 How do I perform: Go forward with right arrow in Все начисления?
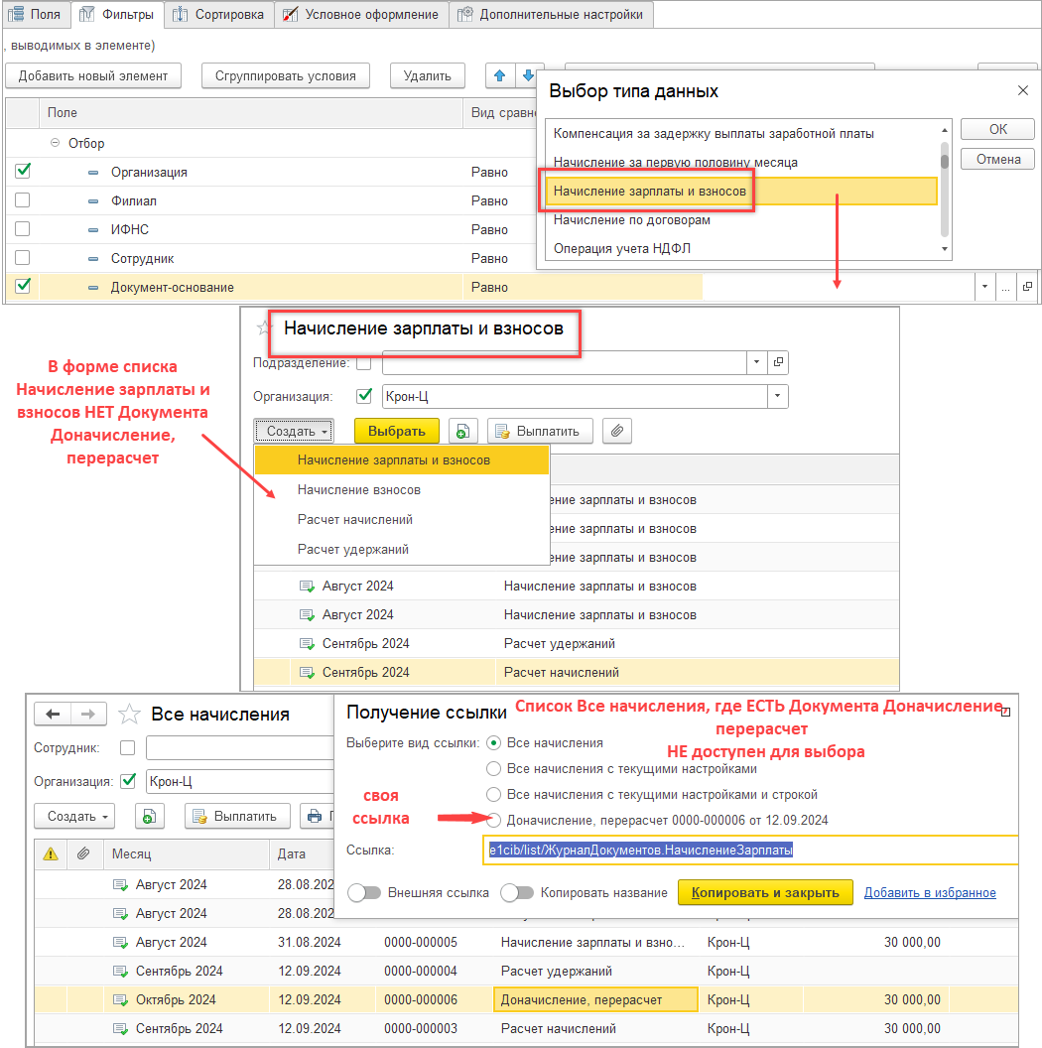[87, 715]
